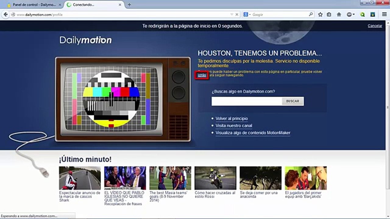The height and width of the screenshot is (219, 390).
Task: Open the URL history dropdown arrow
Action: 232,14
